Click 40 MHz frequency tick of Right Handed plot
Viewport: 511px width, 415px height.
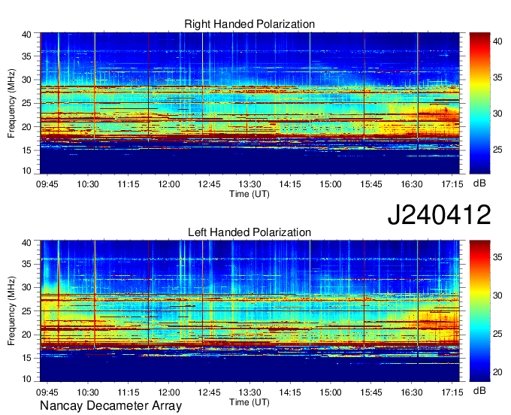pyautogui.click(x=26, y=35)
